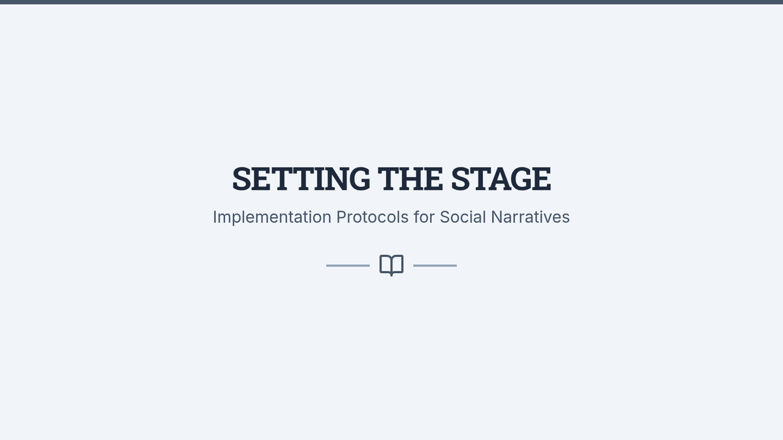Click the dark bar at top of slide

(391, 2)
